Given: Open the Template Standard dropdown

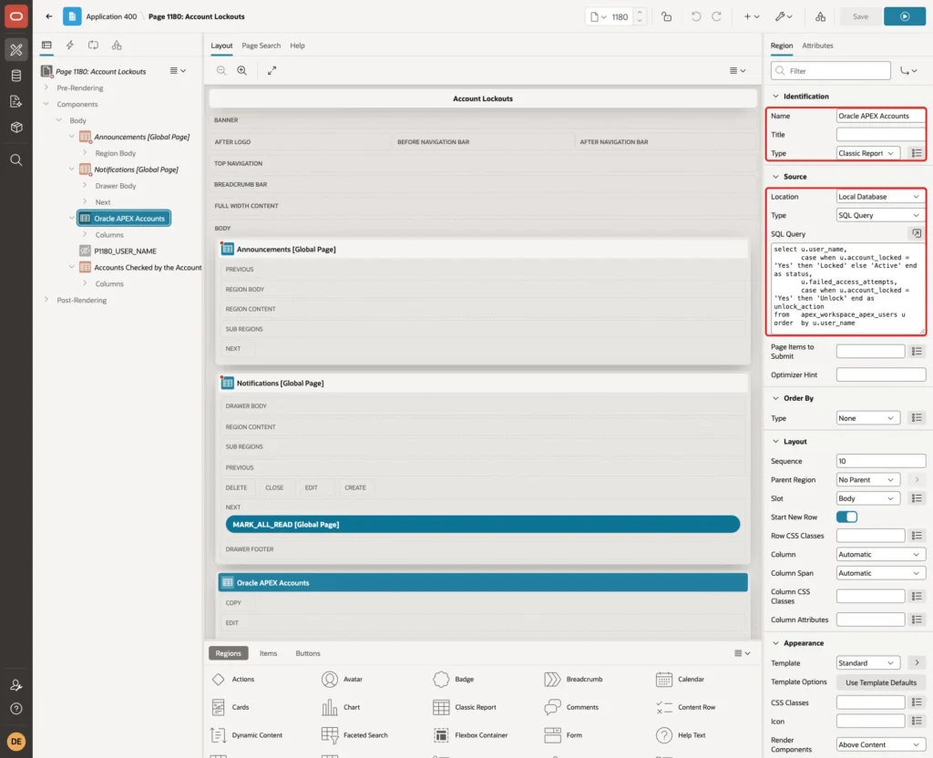Looking at the screenshot, I should [x=867, y=663].
